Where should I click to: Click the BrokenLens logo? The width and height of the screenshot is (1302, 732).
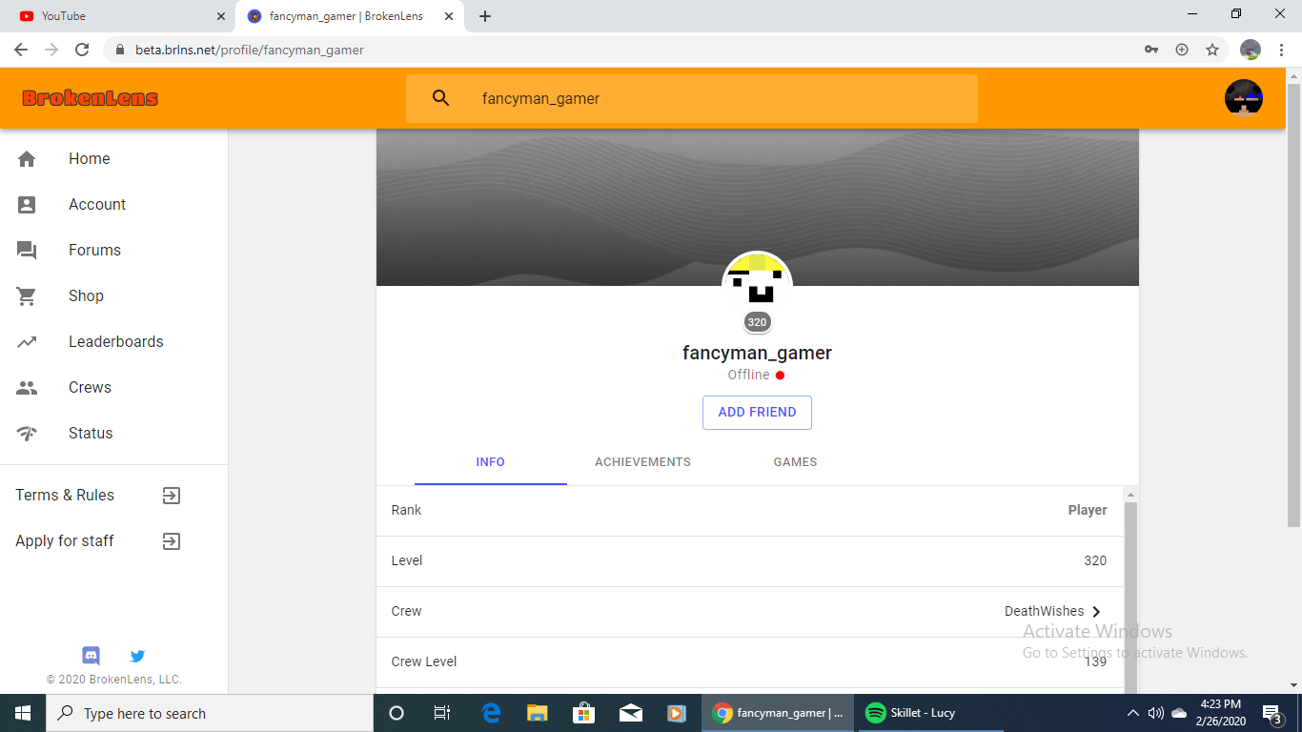[91, 98]
